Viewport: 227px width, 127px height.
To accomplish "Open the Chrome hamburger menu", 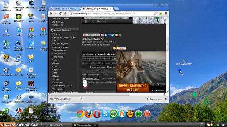I will coord(166,13).
